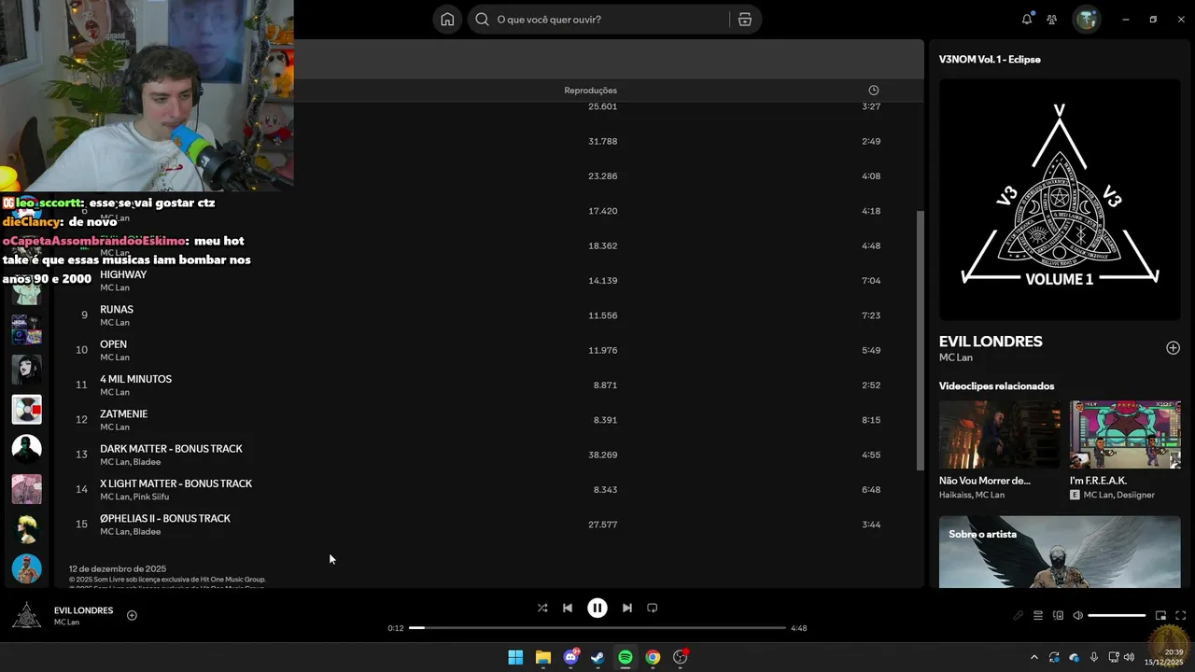Open Discord from the taskbar
This screenshot has height=672, width=1195.
tap(570, 657)
